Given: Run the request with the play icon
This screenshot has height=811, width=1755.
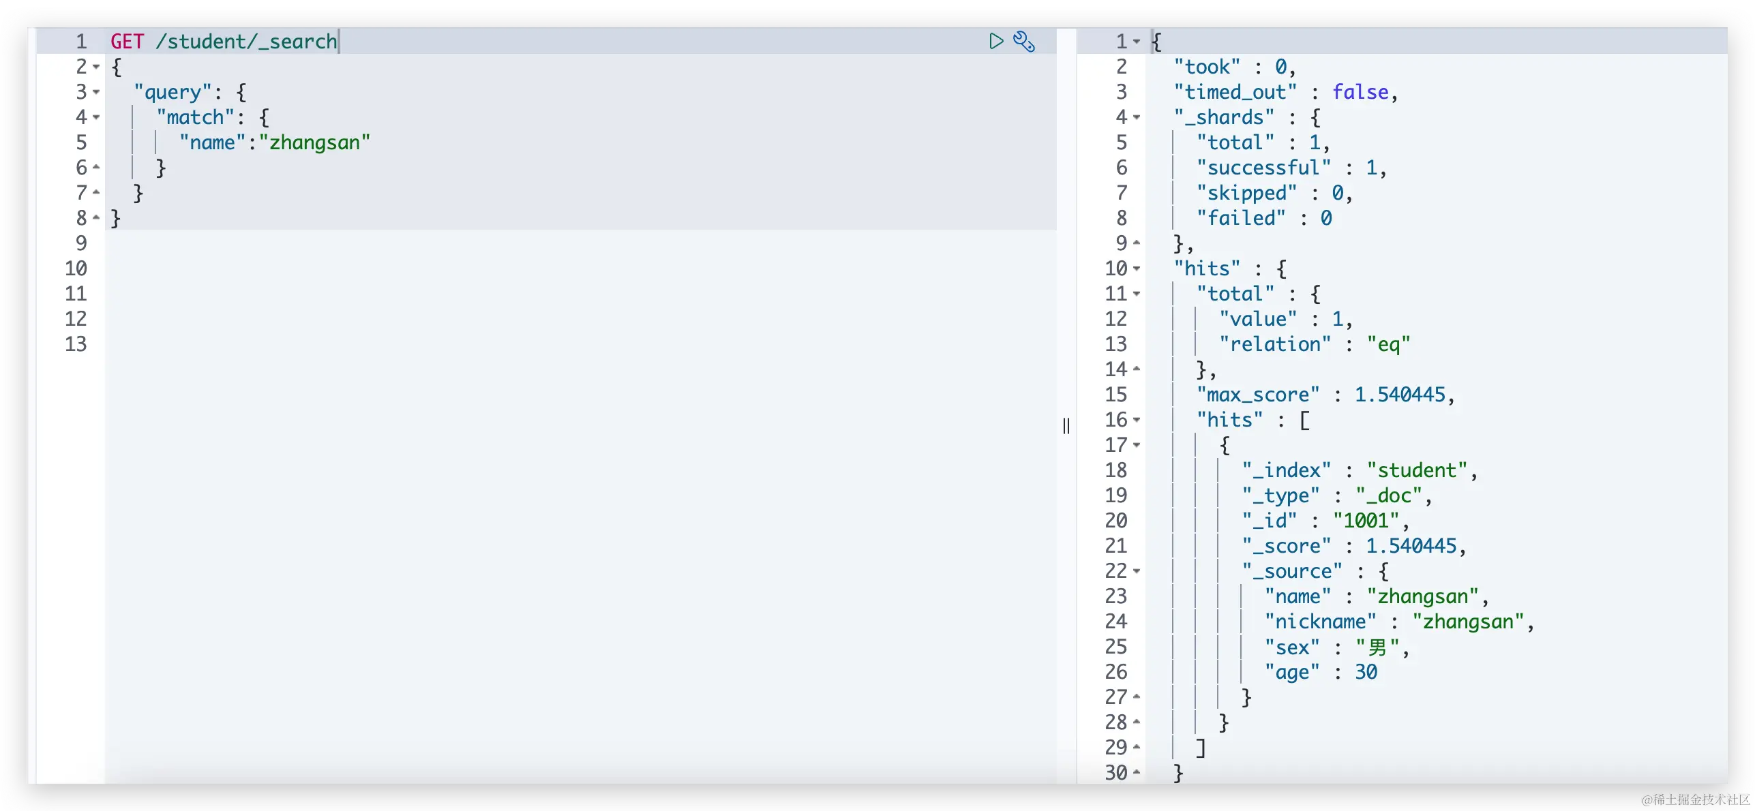Looking at the screenshot, I should coord(995,42).
